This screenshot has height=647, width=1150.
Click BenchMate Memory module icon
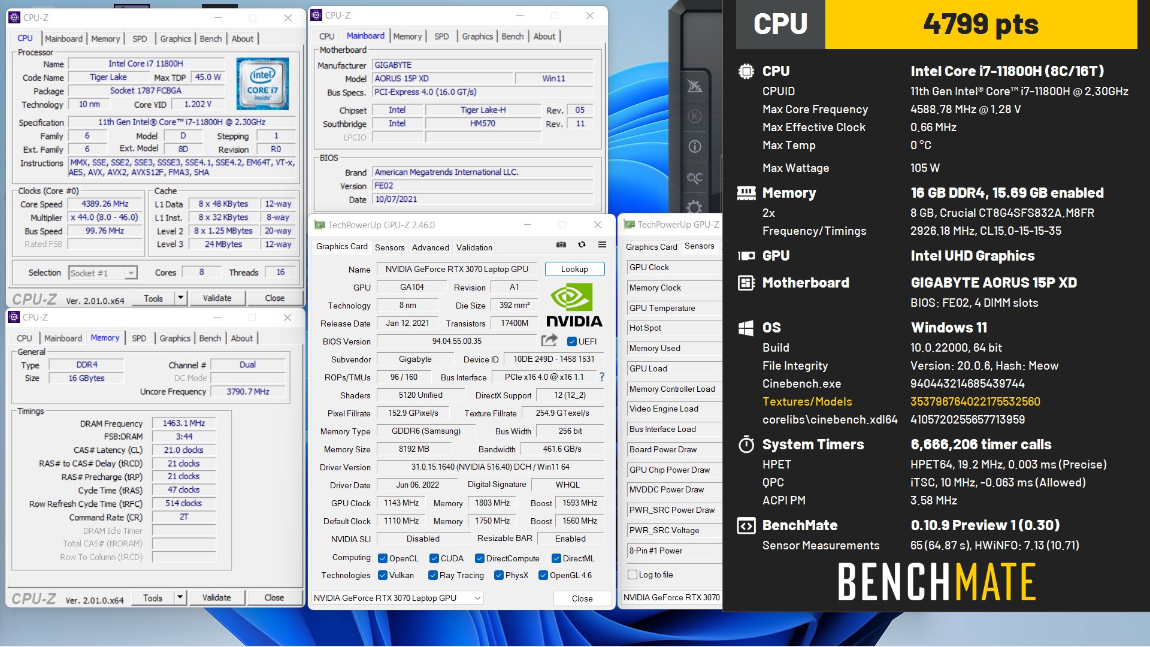746,193
